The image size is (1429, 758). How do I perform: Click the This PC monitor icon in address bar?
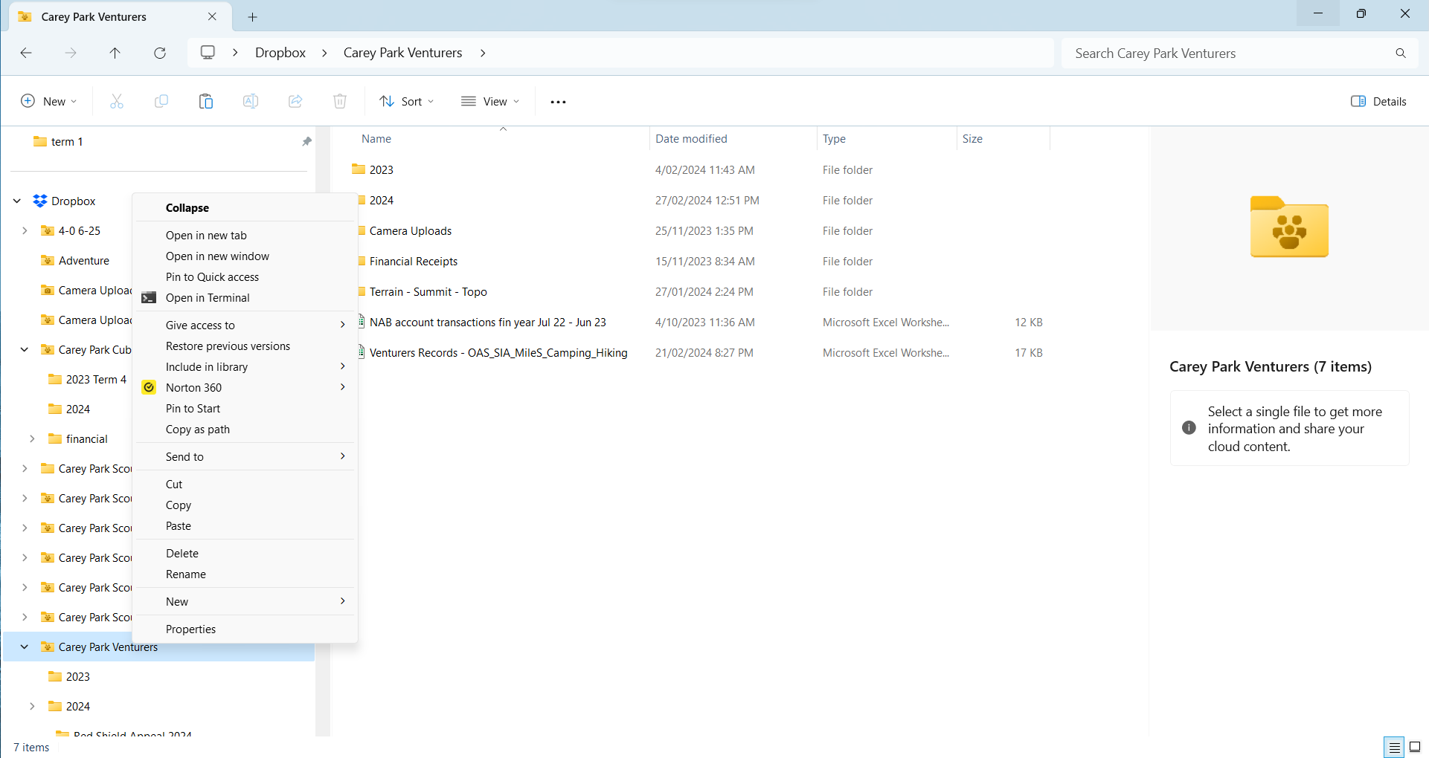point(208,53)
